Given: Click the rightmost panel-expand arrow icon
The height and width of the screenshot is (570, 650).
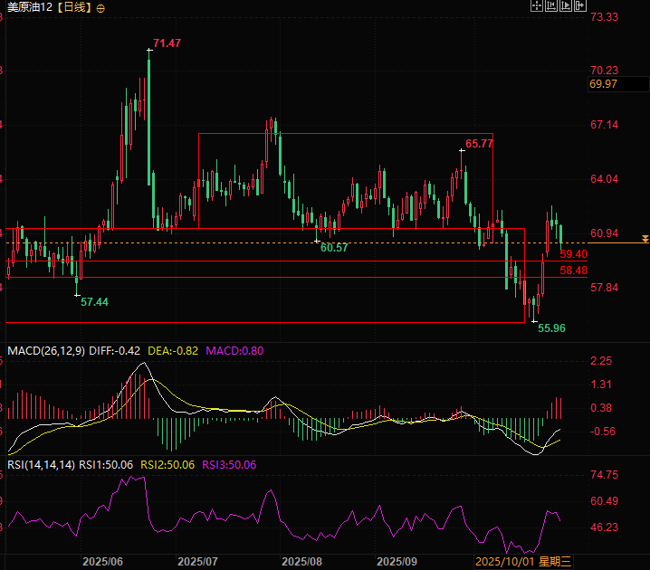Looking at the screenshot, I should click(x=579, y=6).
